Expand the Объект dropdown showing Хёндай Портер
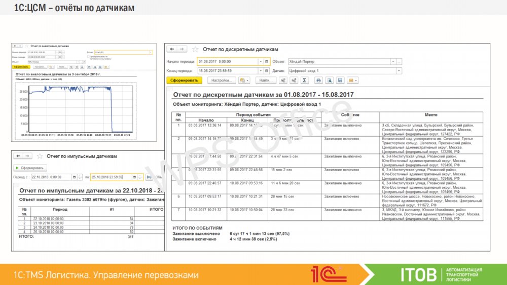Image resolution: width=507 pixels, height=285 pixels. (393, 61)
